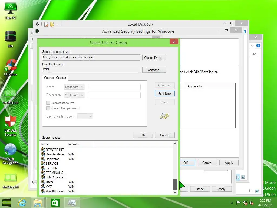Click New folder icon in Local Disk toolbar
Image resolution: width=277 pixels, height=208 pixels.
pyautogui.click(x=52, y=24)
